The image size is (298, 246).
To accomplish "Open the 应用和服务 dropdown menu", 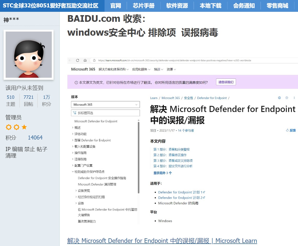I will click(x=141, y=70).
